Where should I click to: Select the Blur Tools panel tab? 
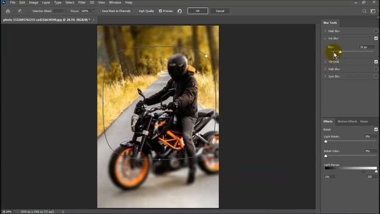(330, 23)
